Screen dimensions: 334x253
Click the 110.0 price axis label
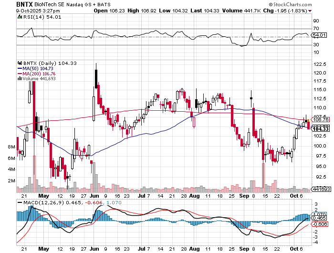coord(320,107)
